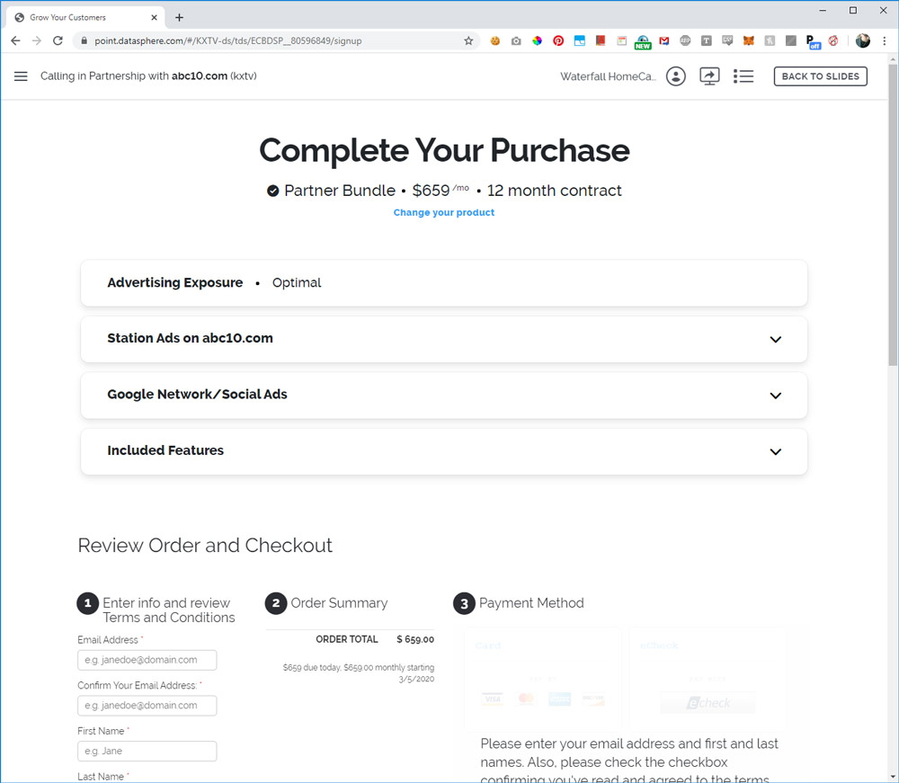Click the user account profile icon
The width and height of the screenshot is (899, 783).
tap(676, 76)
